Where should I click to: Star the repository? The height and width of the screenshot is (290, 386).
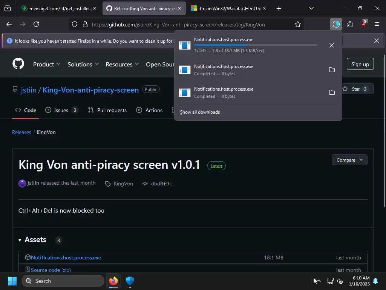[358, 89]
